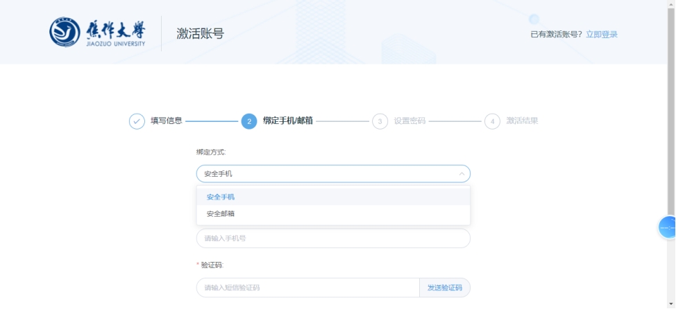
Task: Click the step 1 checkmark circle
Action: click(x=137, y=121)
